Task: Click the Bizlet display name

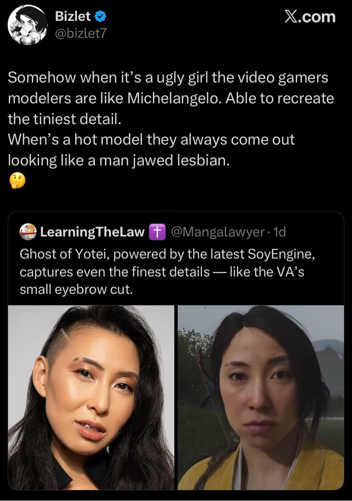Action: click(73, 17)
